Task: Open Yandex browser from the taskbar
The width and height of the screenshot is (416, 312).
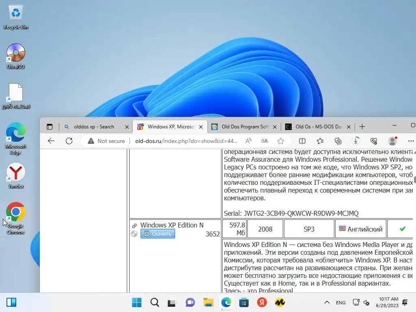Action: tap(262, 302)
